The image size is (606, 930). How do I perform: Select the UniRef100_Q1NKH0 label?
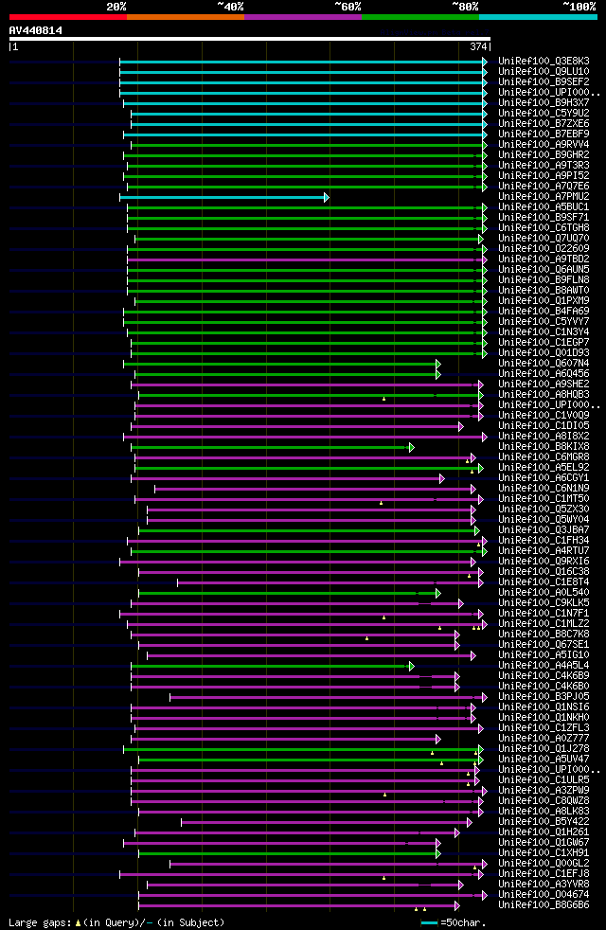click(544, 718)
